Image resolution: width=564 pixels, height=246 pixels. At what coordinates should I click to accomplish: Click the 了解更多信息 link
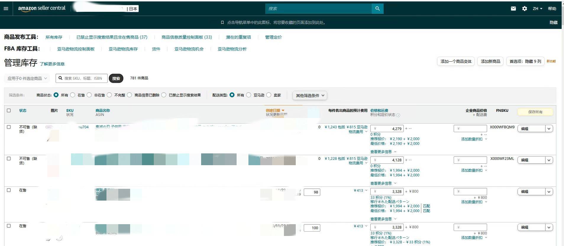click(x=52, y=64)
